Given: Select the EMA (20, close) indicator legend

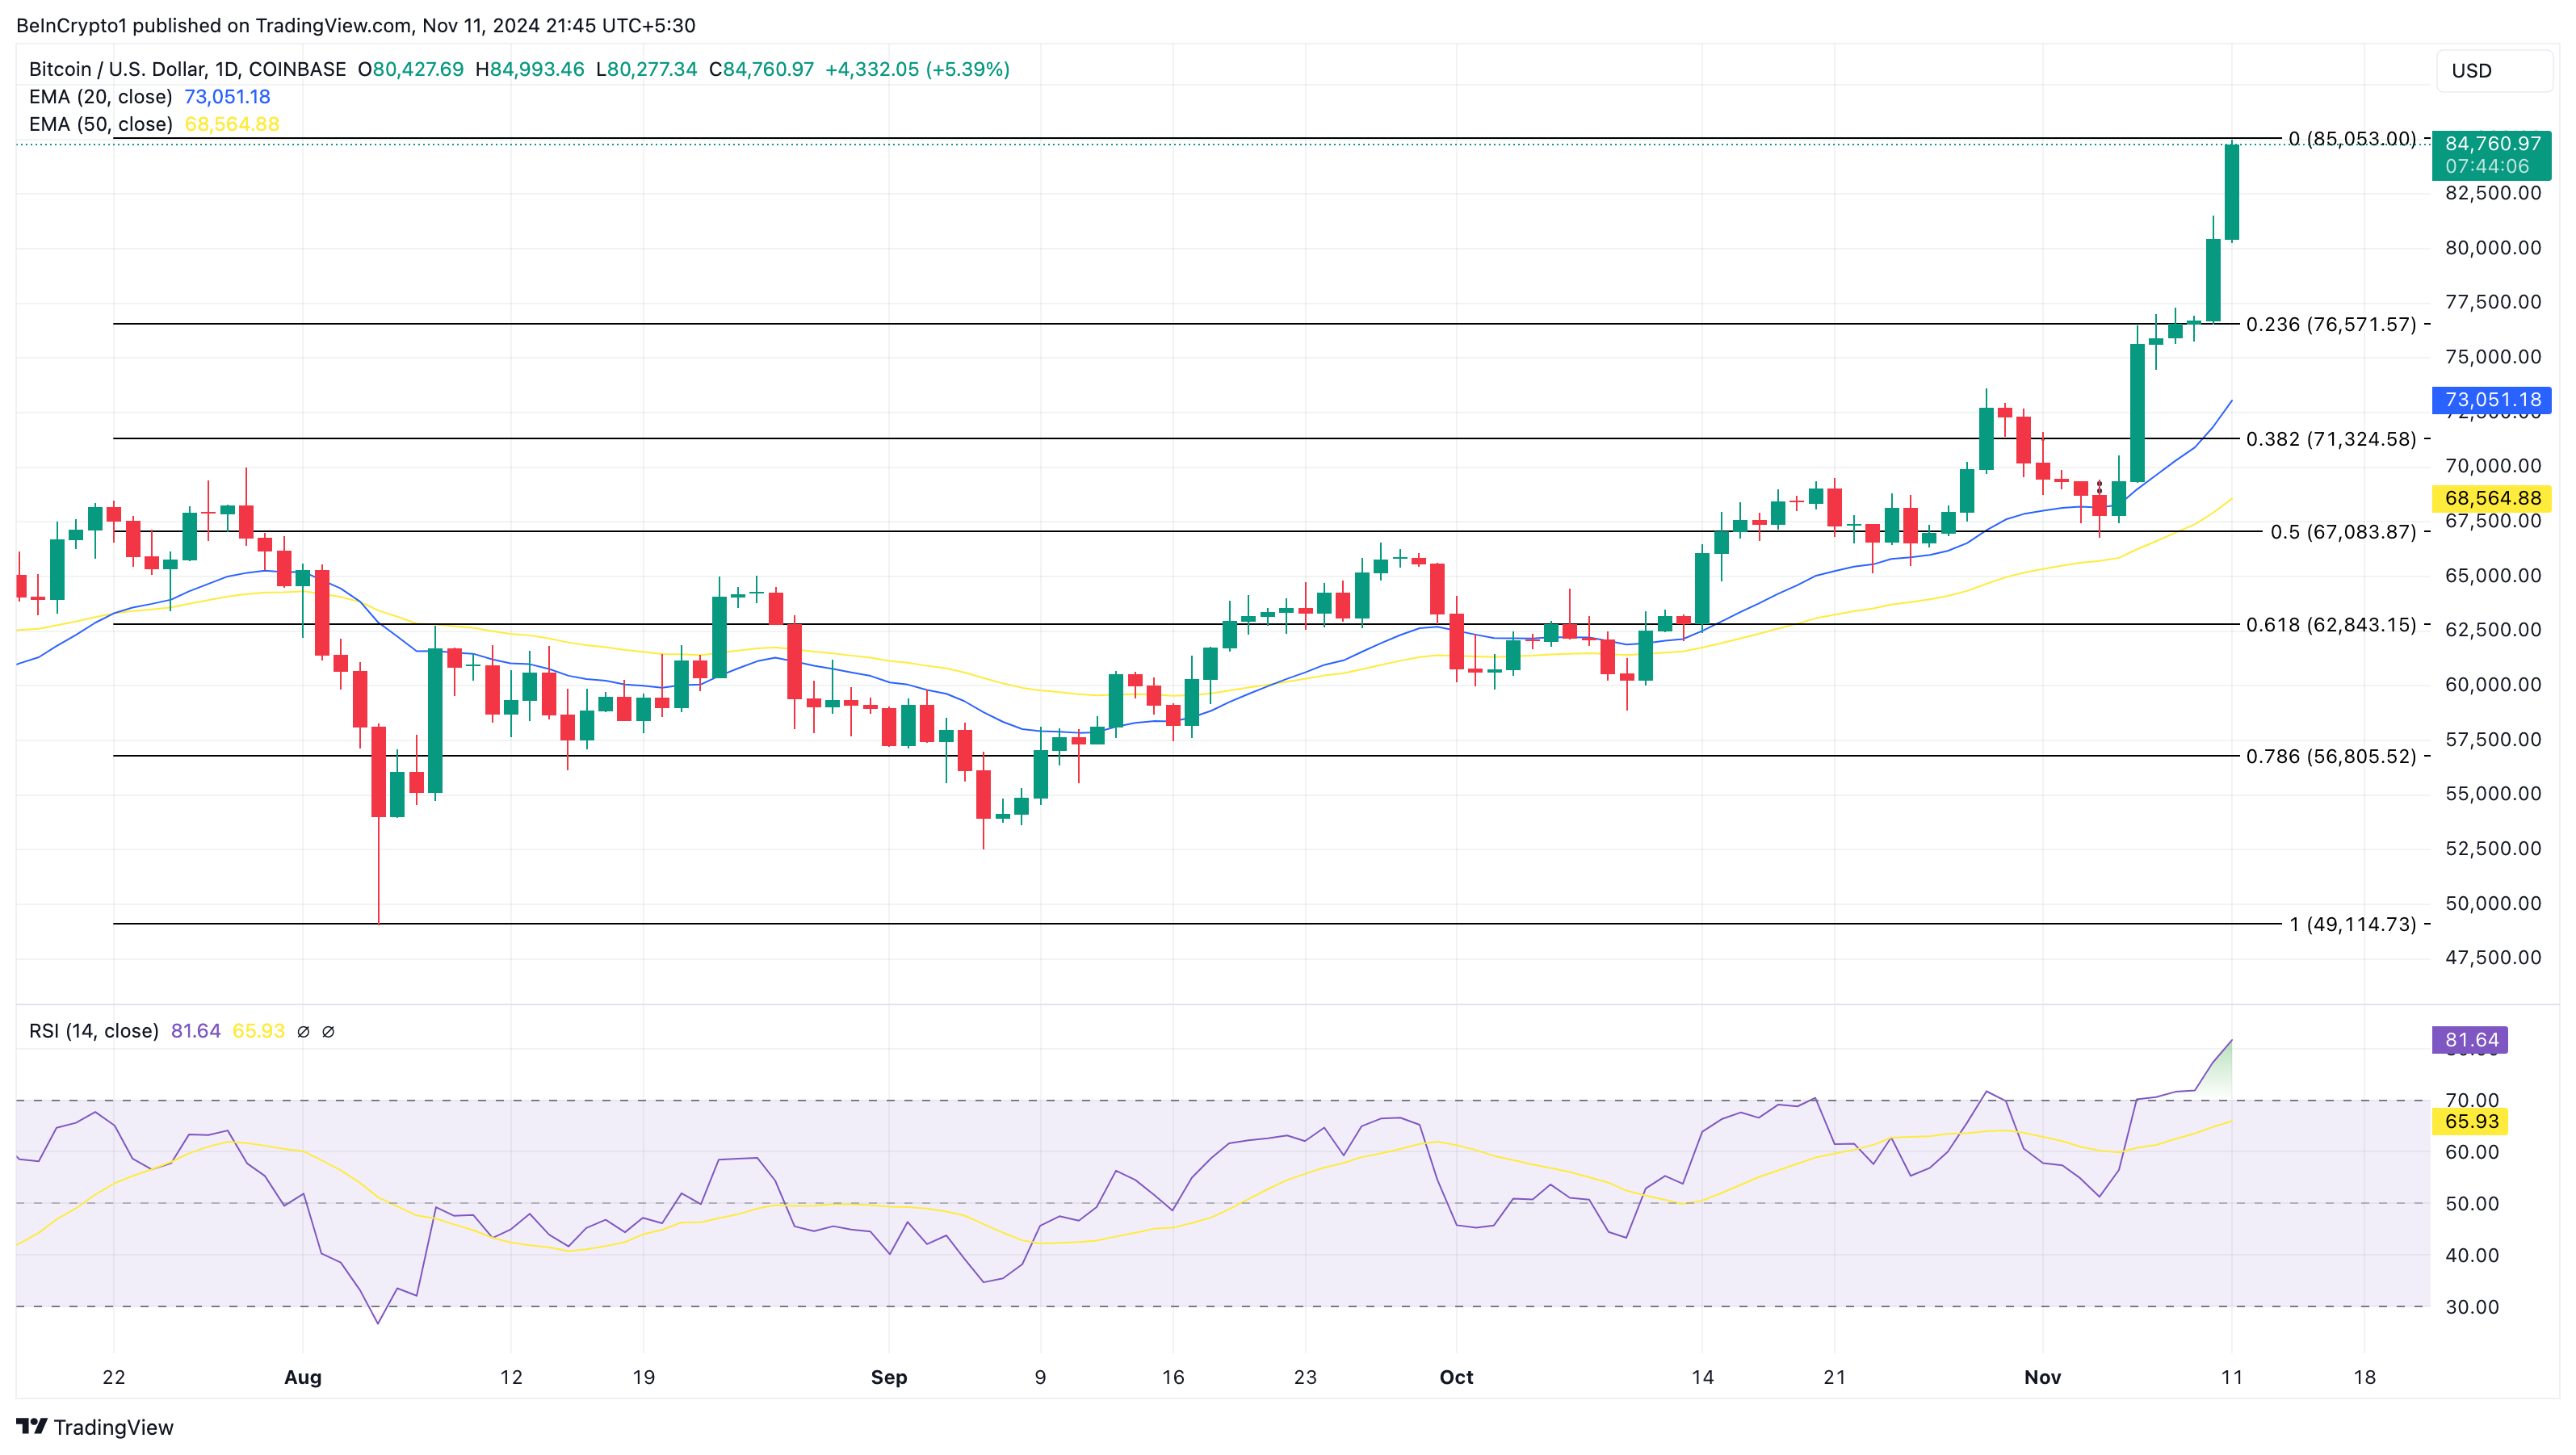Looking at the screenshot, I should (100, 97).
